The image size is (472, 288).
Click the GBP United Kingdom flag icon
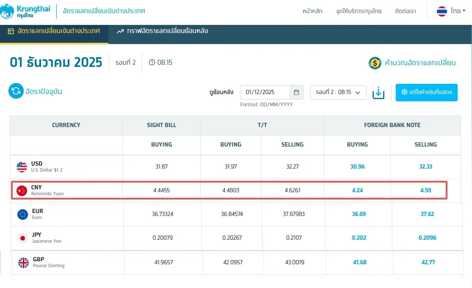[x=23, y=263]
